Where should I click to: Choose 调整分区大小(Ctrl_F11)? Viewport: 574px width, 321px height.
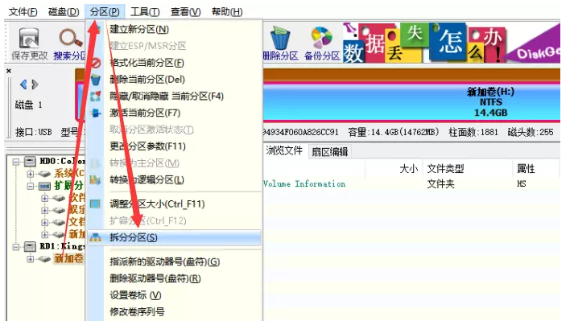pyautogui.click(x=175, y=204)
